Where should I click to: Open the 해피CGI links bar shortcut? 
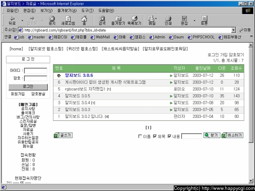(58, 37)
